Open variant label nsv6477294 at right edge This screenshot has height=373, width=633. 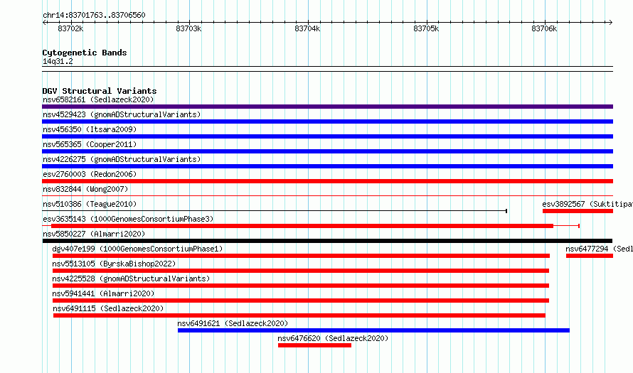pyautogui.click(x=599, y=249)
